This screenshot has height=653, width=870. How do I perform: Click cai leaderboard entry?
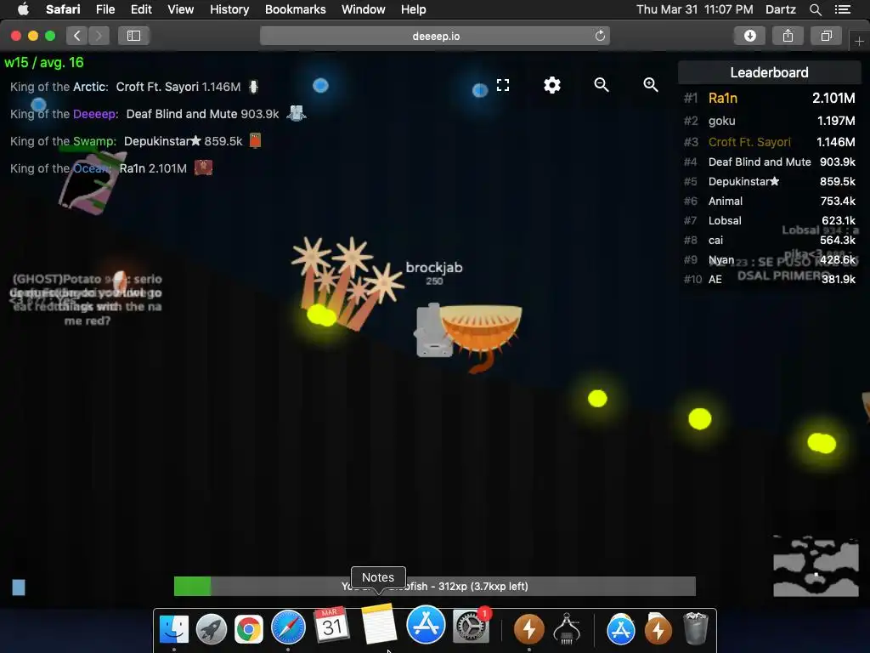pos(769,240)
